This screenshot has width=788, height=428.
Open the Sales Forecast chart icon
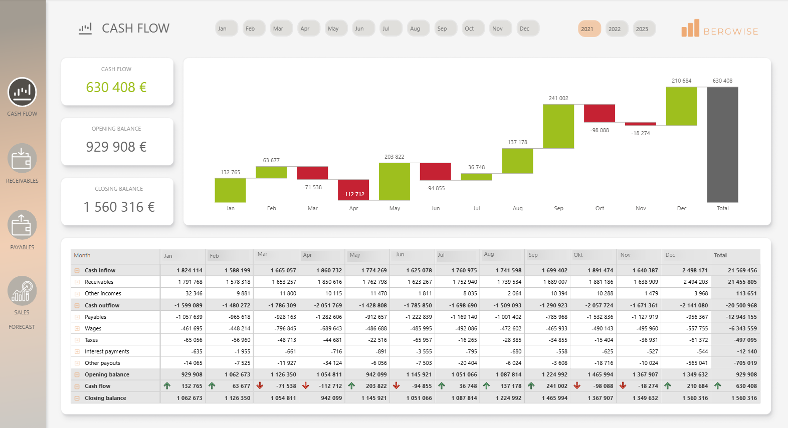pyautogui.click(x=22, y=291)
